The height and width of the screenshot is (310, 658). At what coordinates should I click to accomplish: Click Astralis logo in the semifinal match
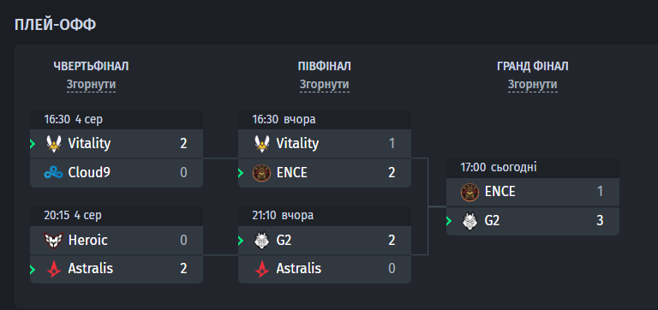click(262, 269)
